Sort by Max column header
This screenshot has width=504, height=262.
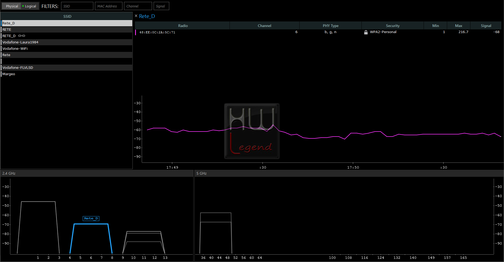(459, 26)
